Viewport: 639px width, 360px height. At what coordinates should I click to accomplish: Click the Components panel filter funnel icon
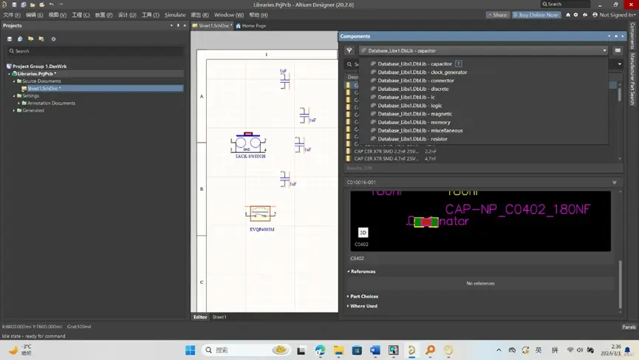(349, 50)
